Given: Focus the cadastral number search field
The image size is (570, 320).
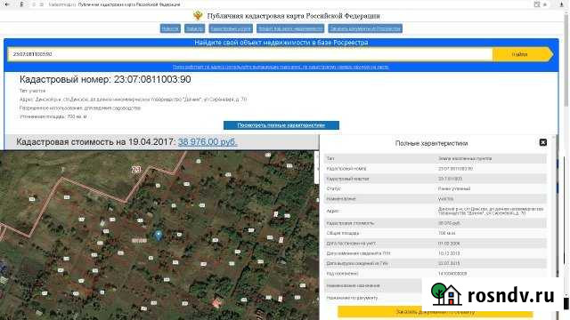Looking at the screenshot, I should (x=250, y=54).
